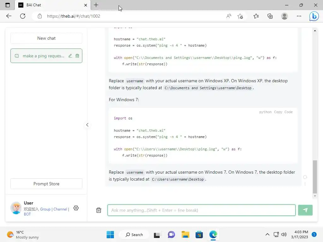Click the scroll up arrow of chat
The image size is (323, 242).
315,31
